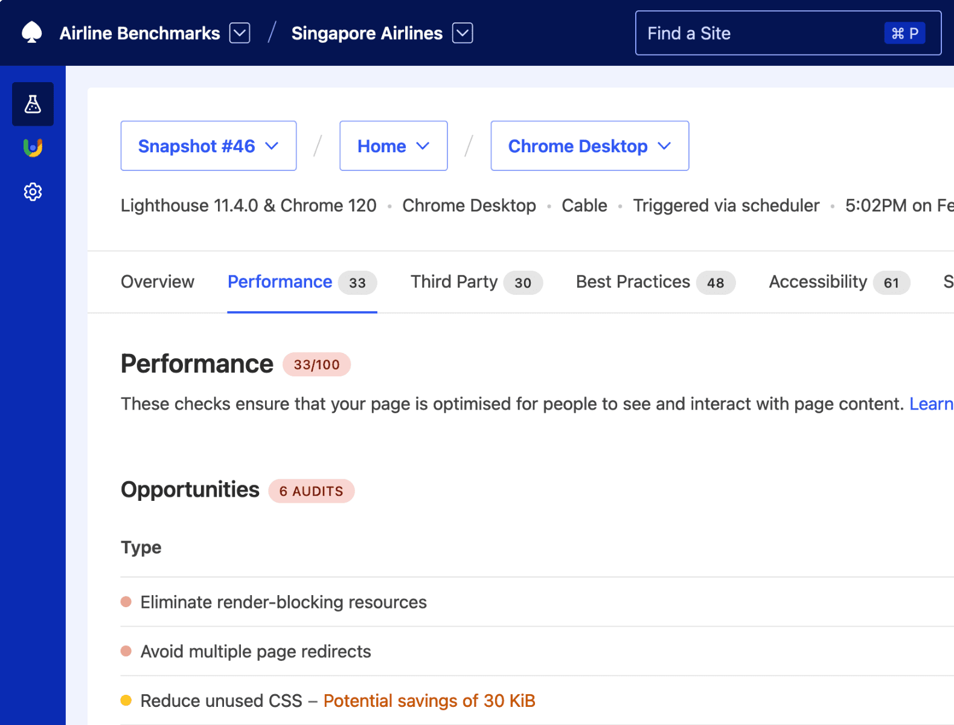
Task: Open the Chrome Desktop profile dropdown
Action: click(x=589, y=146)
